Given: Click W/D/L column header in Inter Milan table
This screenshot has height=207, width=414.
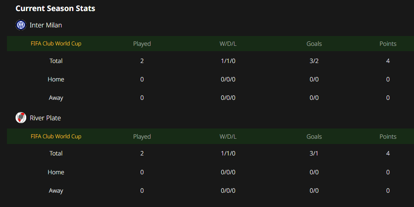Looking at the screenshot, I should pyautogui.click(x=228, y=44).
